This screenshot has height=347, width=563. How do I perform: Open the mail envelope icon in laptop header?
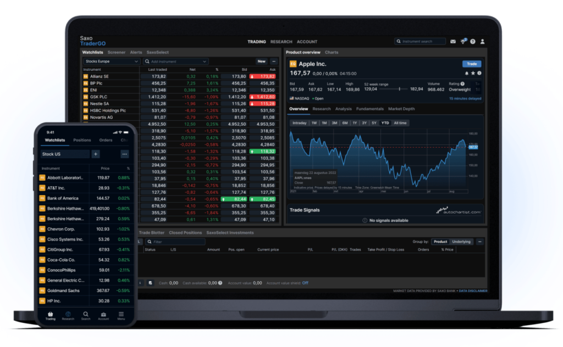pyautogui.click(x=453, y=42)
